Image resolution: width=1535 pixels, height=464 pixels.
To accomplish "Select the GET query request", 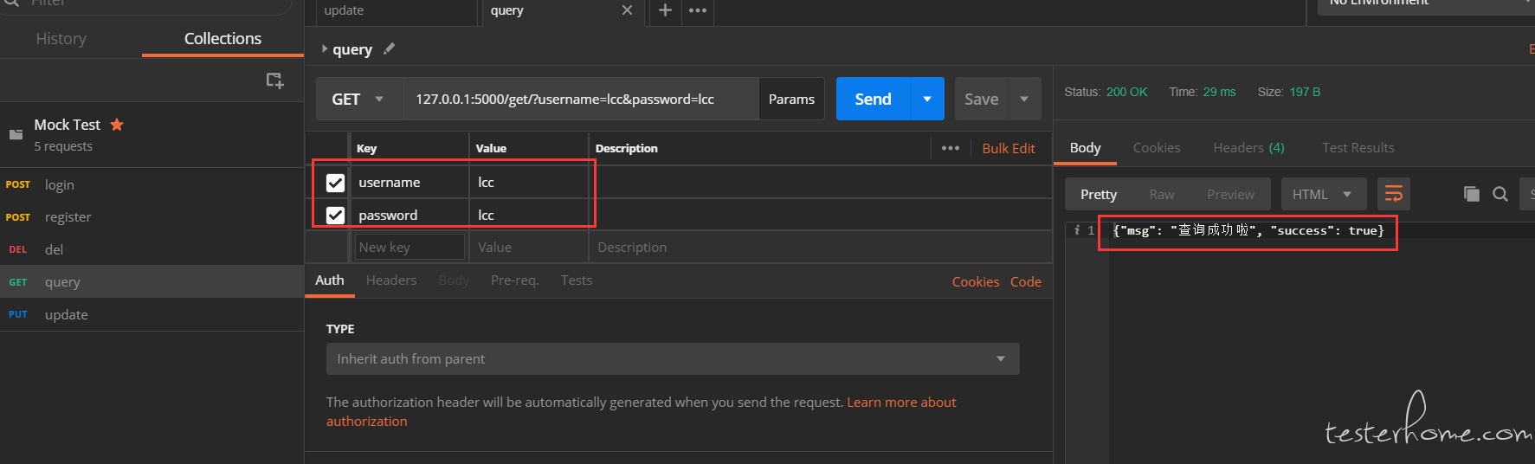I will pyautogui.click(x=152, y=281).
